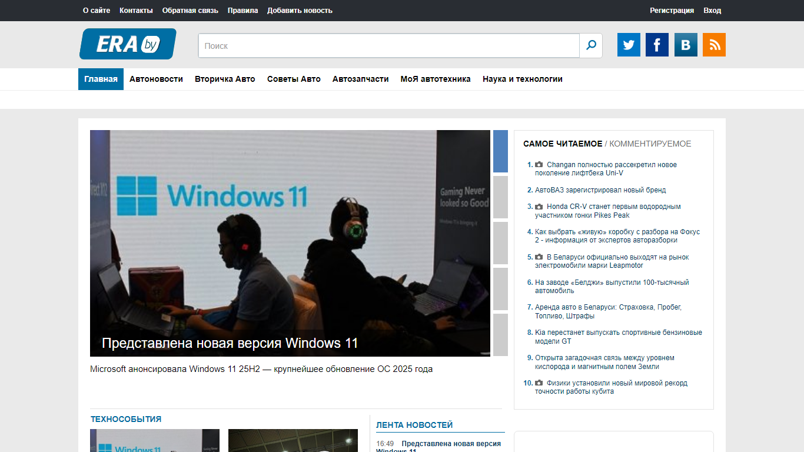The height and width of the screenshot is (452, 804).
Task: Open Советы Авто menu item
Action: [x=294, y=79]
